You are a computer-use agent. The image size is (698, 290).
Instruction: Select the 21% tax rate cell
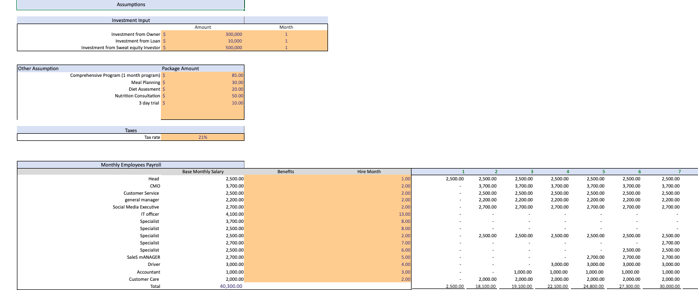click(x=203, y=137)
